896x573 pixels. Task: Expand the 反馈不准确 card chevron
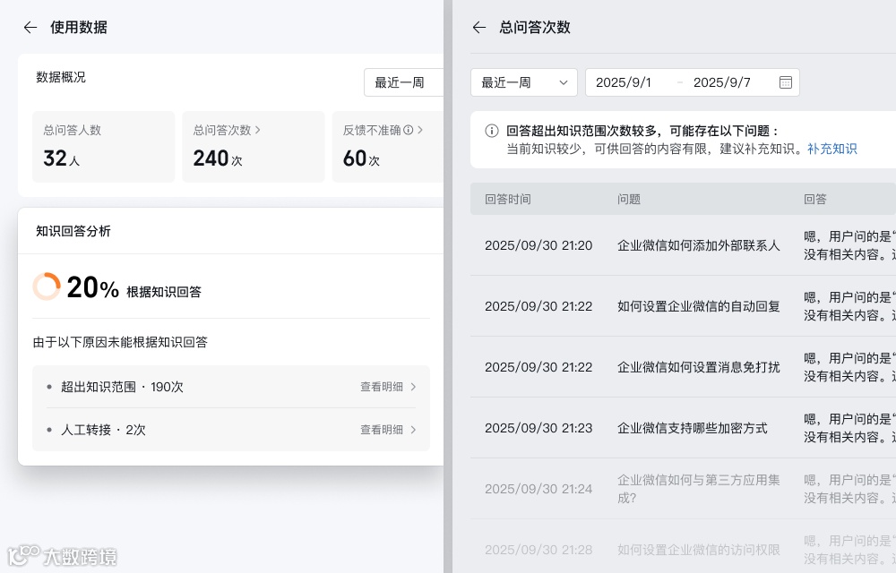coord(420,130)
